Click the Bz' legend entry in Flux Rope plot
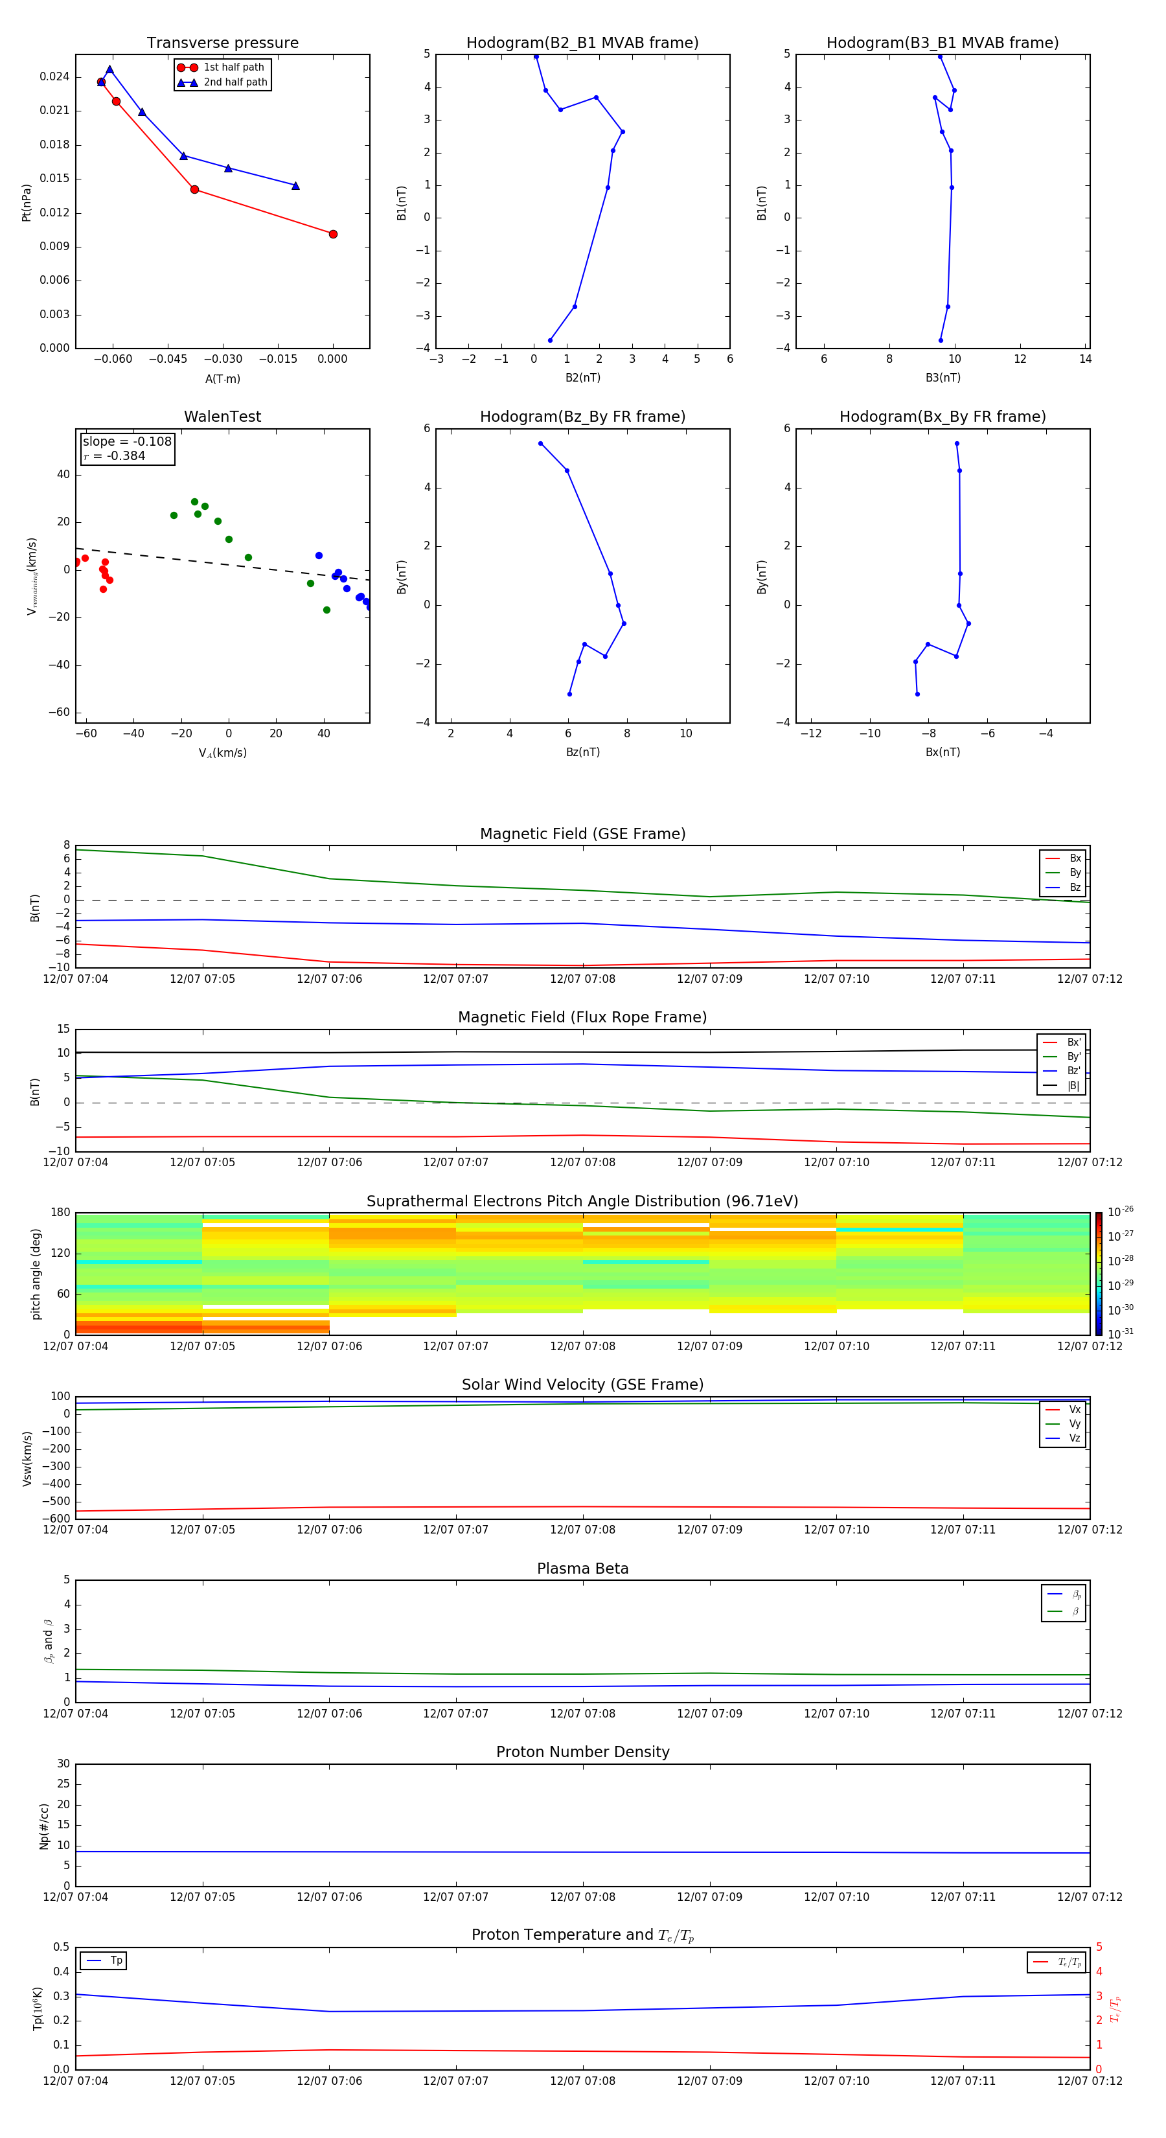The height and width of the screenshot is (2138, 1166). tap(1062, 1071)
